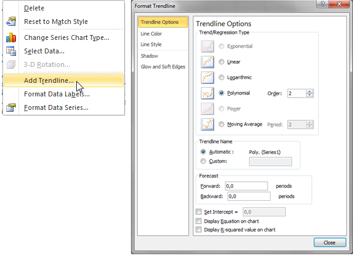This screenshot has width=353, height=256.
Task: Enable the Set Intercept checkbox
Action: click(199, 212)
